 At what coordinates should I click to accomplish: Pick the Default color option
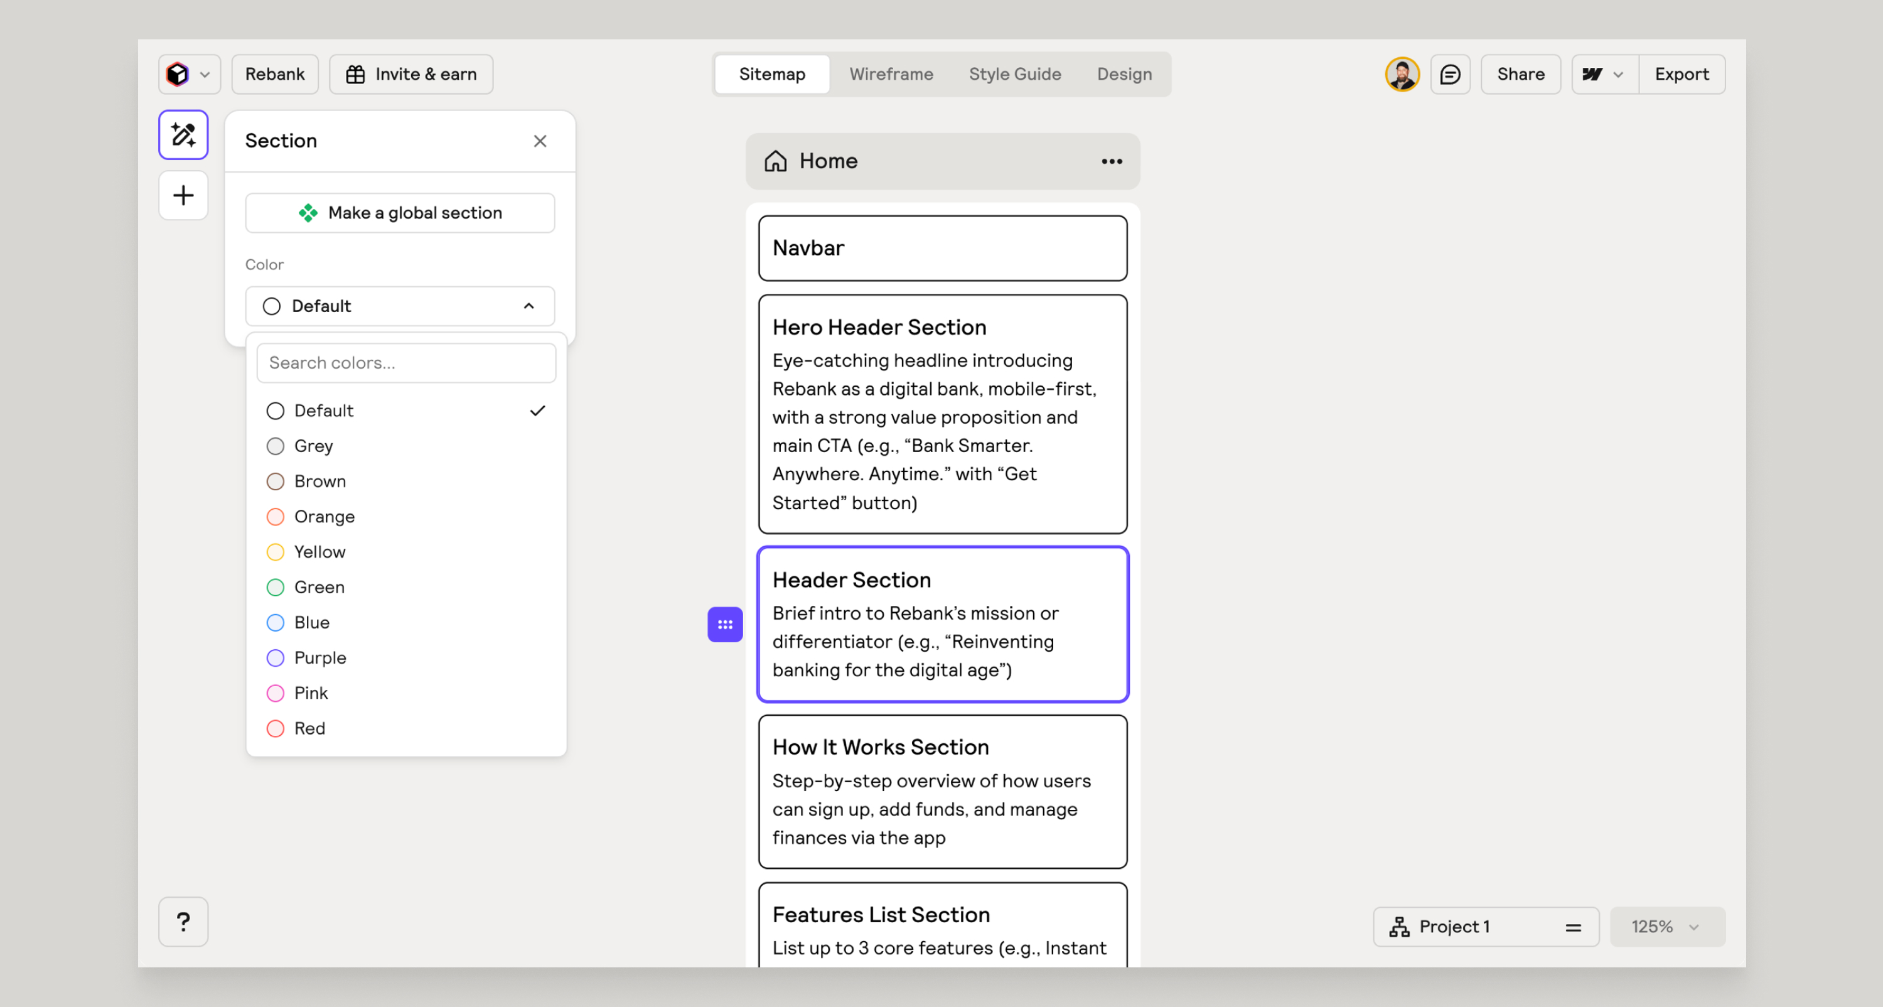pos(324,411)
